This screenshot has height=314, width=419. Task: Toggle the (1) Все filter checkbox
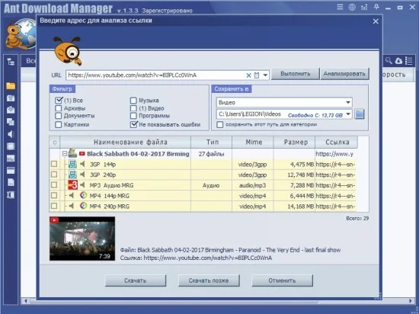click(x=59, y=100)
